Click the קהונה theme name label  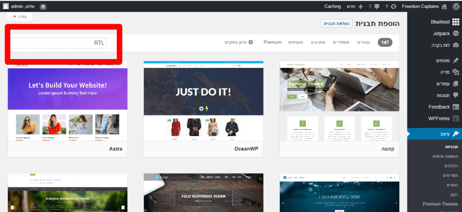[388, 149]
